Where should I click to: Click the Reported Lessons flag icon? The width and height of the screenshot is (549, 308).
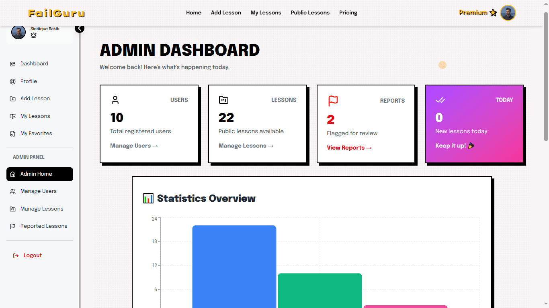pyautogui.click(x=12, y=226)
